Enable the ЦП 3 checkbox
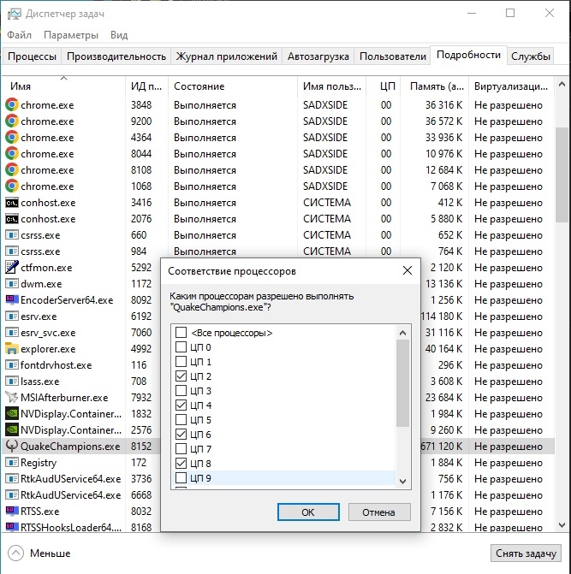571x574 pixels. click(181, 391)
